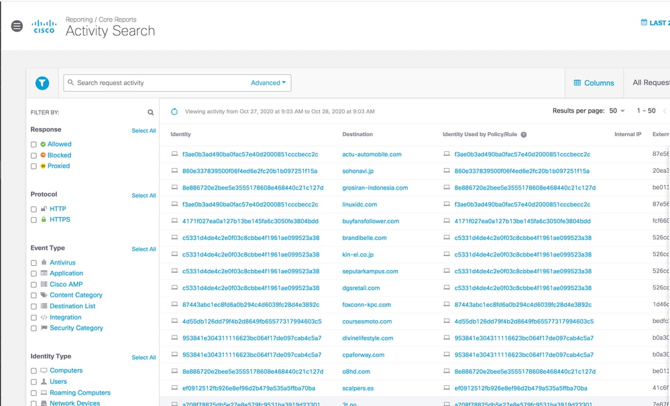Click the Roaming Computers laptop icon

(44, 393)
